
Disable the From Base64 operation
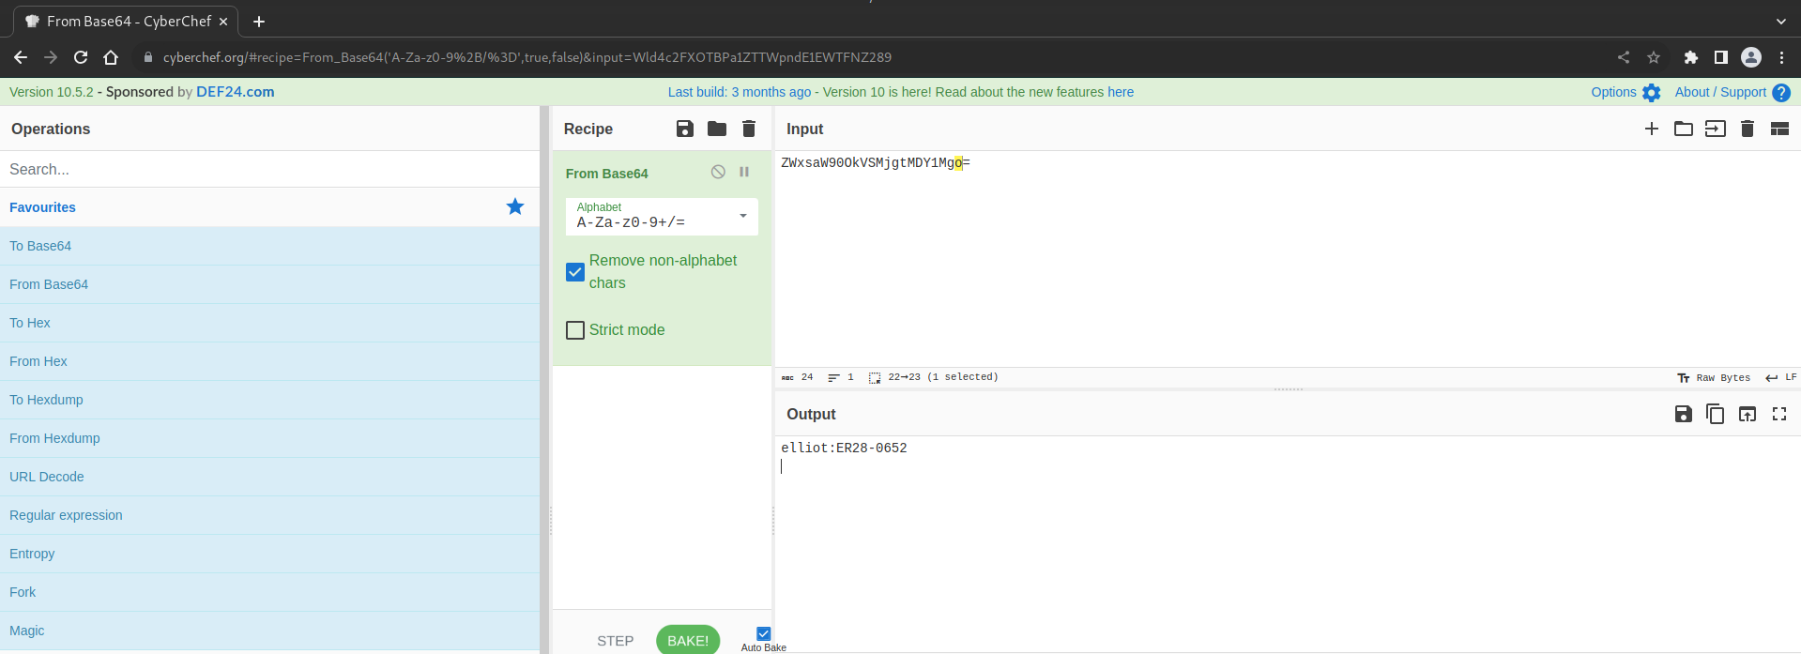tap(718, 172)
